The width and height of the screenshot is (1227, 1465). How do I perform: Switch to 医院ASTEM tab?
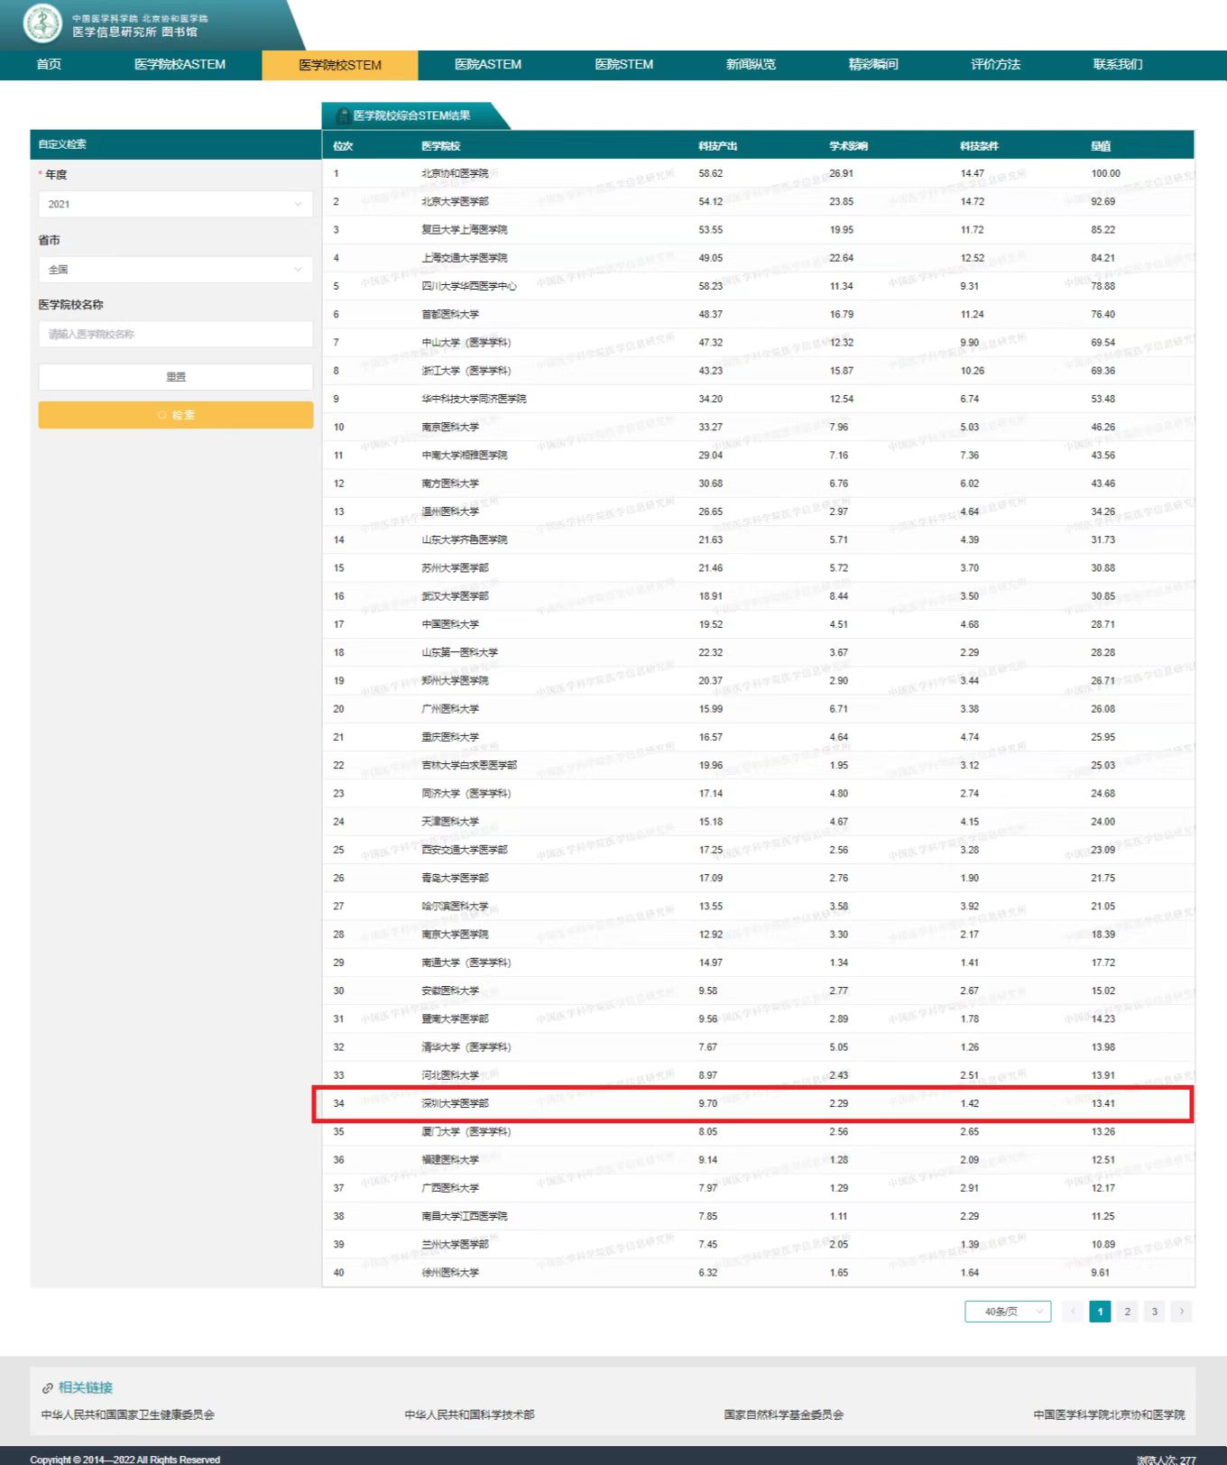(x=488, y=65)
